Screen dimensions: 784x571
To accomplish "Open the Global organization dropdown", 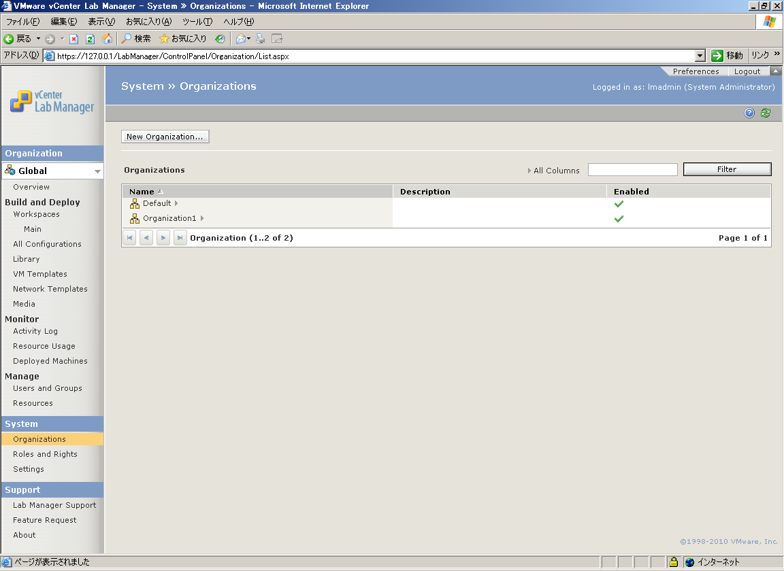I will (x=97, y=171).
